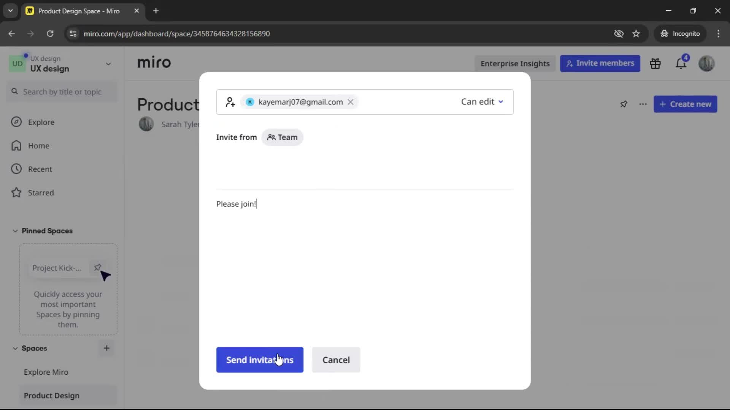
Task: Open Enterprise Insights
Action: [x=515, y=63]
